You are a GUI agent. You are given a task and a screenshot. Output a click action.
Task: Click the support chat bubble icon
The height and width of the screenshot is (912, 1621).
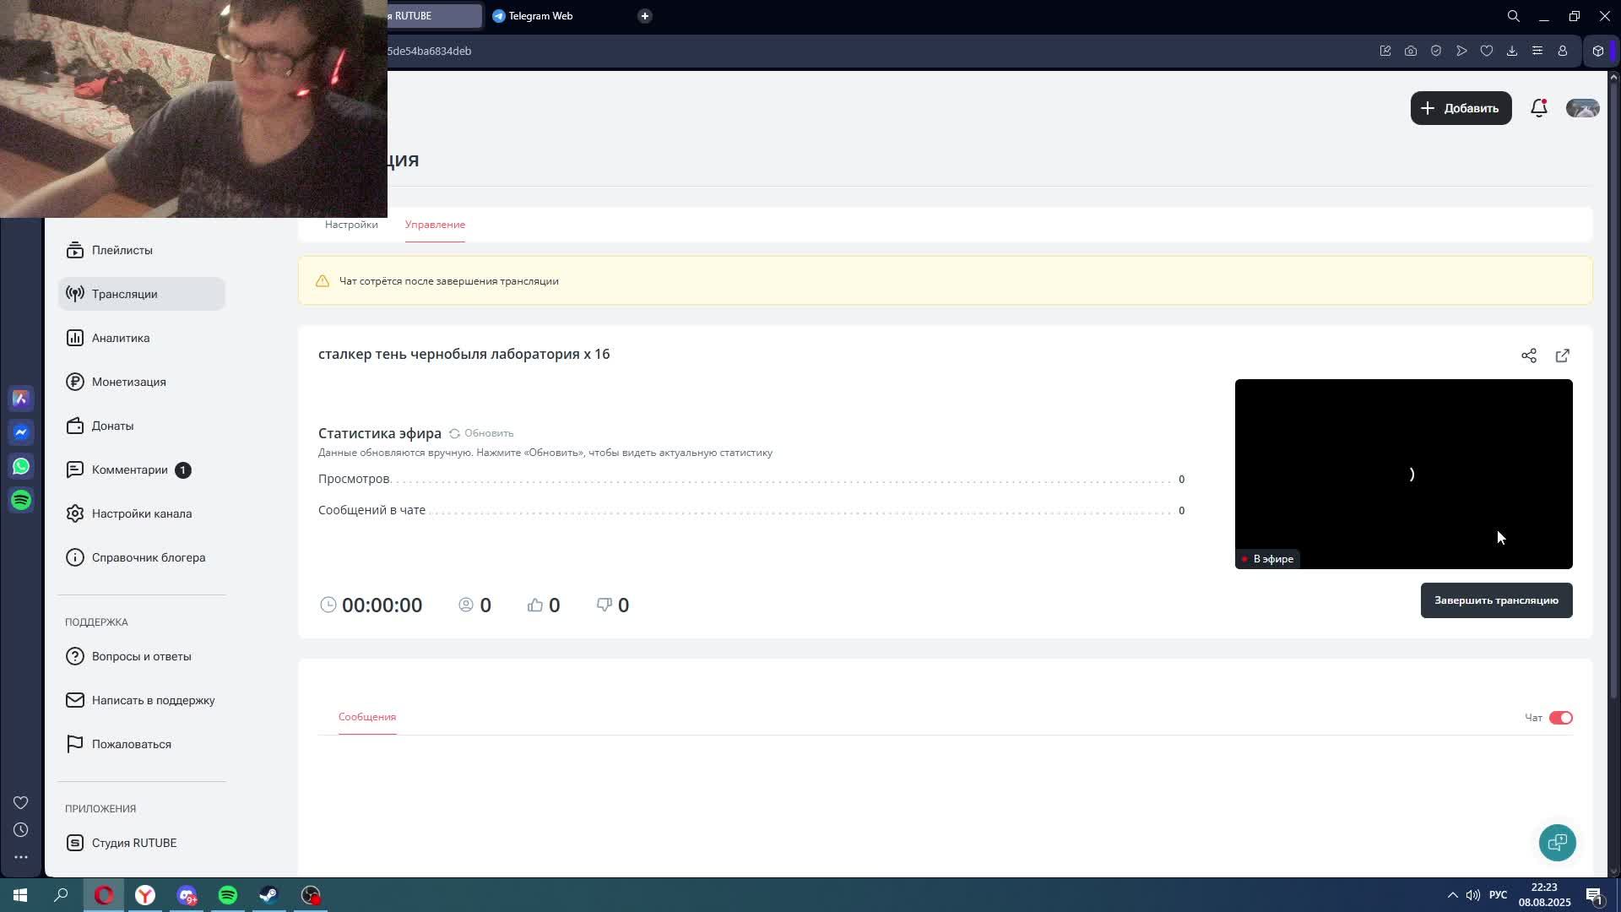coord(1557,843)
